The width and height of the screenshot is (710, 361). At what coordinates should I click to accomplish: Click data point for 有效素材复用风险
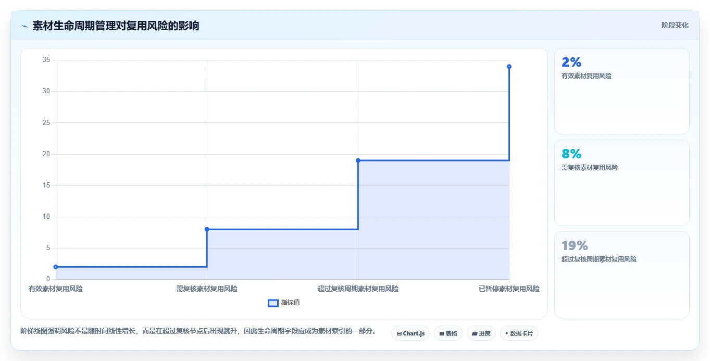tap(56, 267)
